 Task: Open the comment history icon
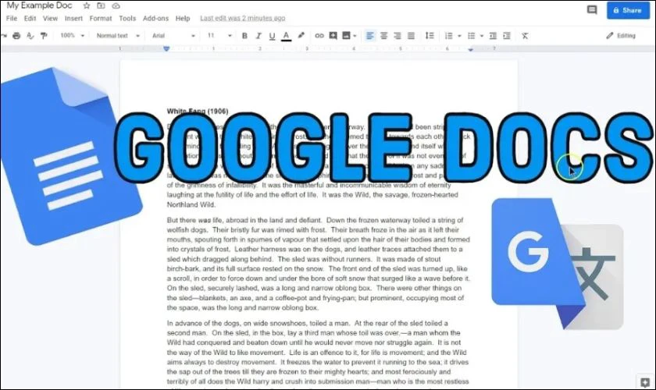point(592,10)
